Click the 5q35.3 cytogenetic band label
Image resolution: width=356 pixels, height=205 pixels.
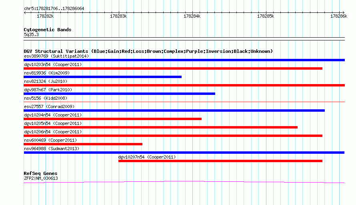pos(31,34)
